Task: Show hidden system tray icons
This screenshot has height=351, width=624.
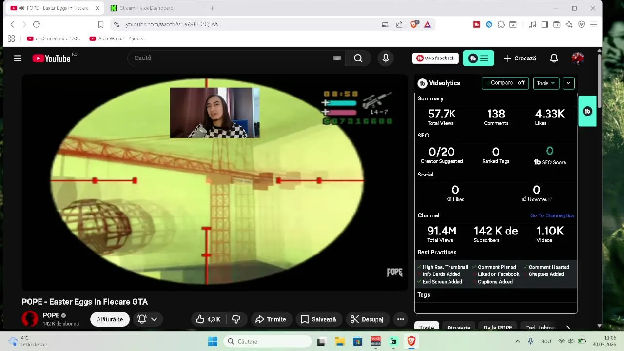Action: tap(517, 342)
